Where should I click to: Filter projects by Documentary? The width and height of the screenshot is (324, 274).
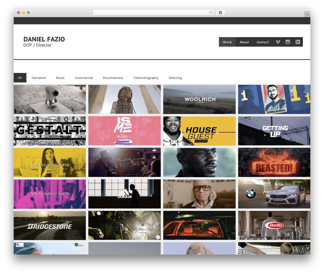pos(113,78)
